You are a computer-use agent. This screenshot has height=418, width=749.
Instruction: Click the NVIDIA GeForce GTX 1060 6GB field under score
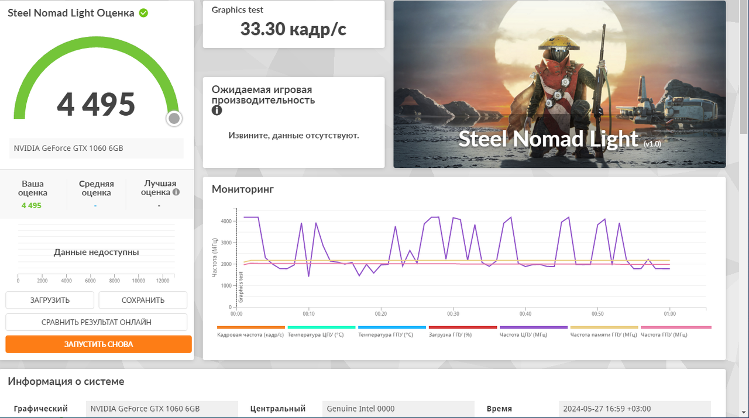click(x=96, y=148)
